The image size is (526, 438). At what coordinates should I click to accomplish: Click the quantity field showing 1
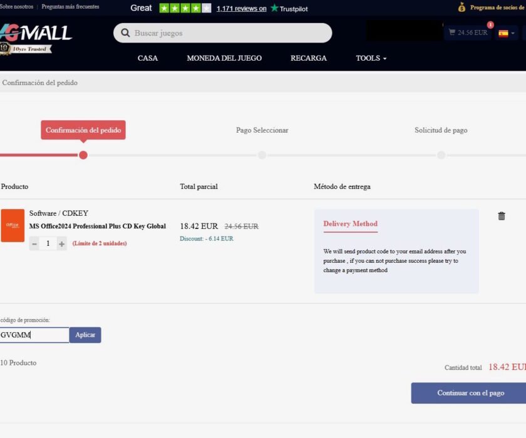coord(48,243)
